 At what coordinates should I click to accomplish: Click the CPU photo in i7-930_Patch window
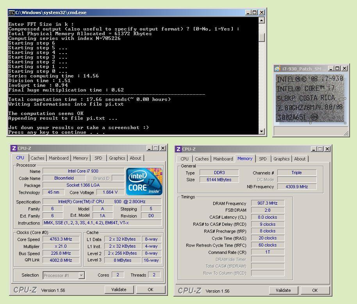pos(310,98)
